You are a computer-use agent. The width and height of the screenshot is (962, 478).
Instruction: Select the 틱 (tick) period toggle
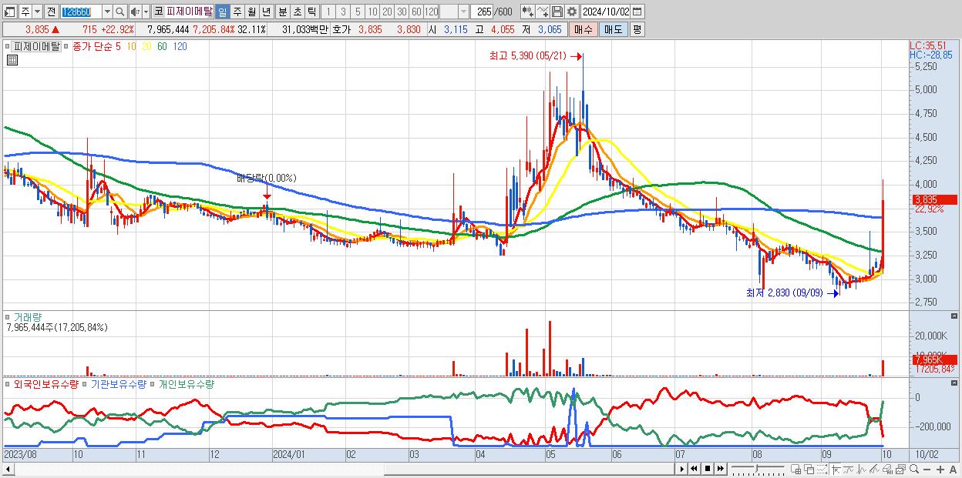311,12
